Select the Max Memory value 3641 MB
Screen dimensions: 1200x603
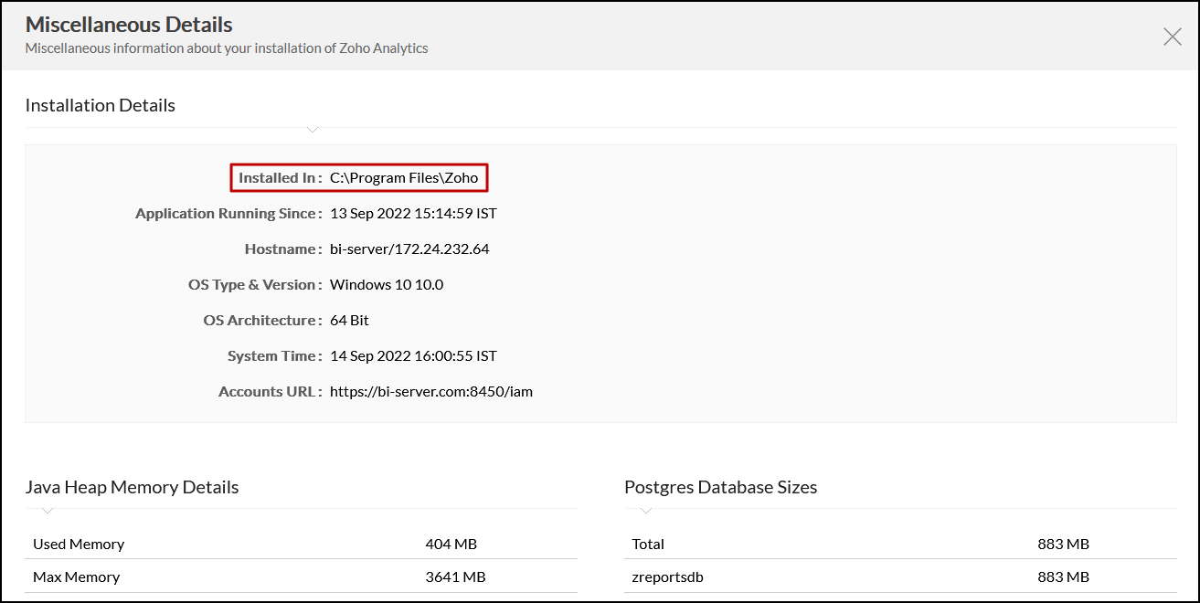click(x=455, y=577)
